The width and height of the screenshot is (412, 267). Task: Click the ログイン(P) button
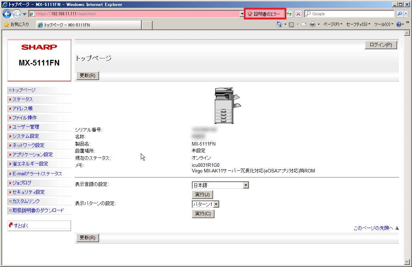pos(381,45)
